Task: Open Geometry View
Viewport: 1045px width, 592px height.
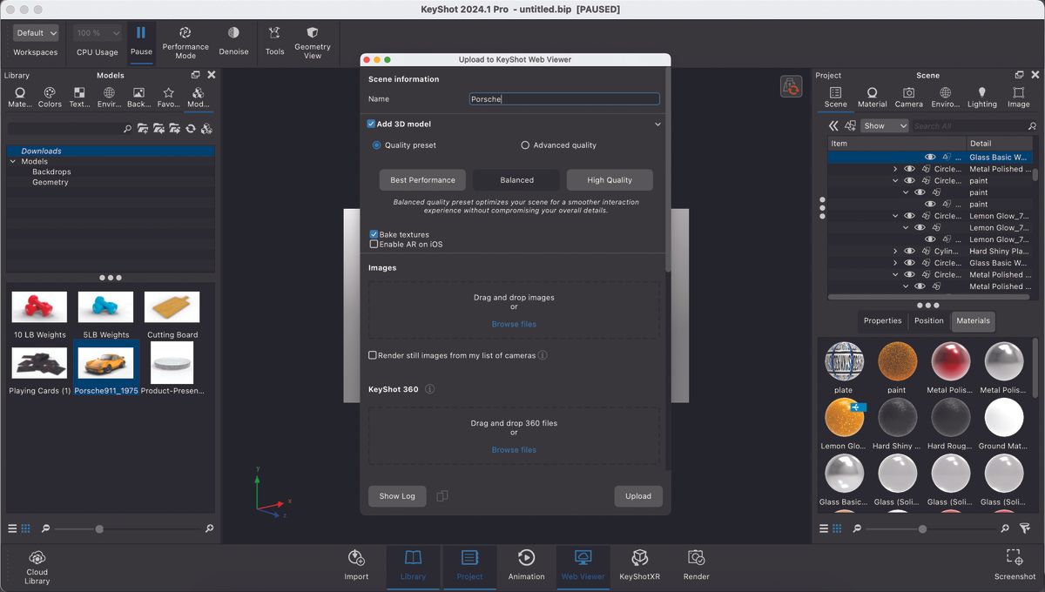Action: point(313,42)
